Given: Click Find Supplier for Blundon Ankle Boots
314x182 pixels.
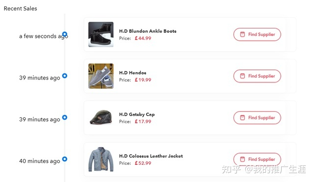Looking at the screenshot, I should click(257, 34).
